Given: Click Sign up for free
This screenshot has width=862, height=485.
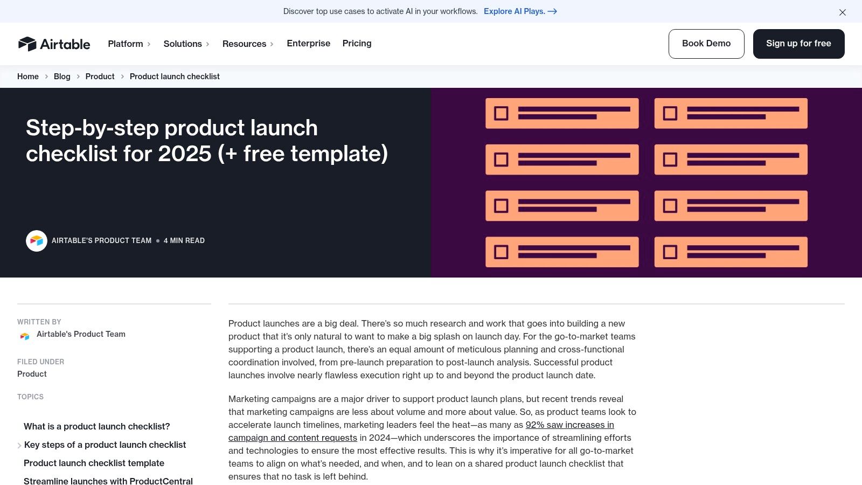Looking at the screenshot, I should pos(798,44).
